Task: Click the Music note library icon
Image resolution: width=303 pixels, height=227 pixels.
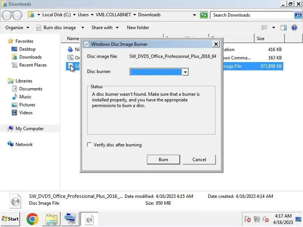Action: (14, 97)
